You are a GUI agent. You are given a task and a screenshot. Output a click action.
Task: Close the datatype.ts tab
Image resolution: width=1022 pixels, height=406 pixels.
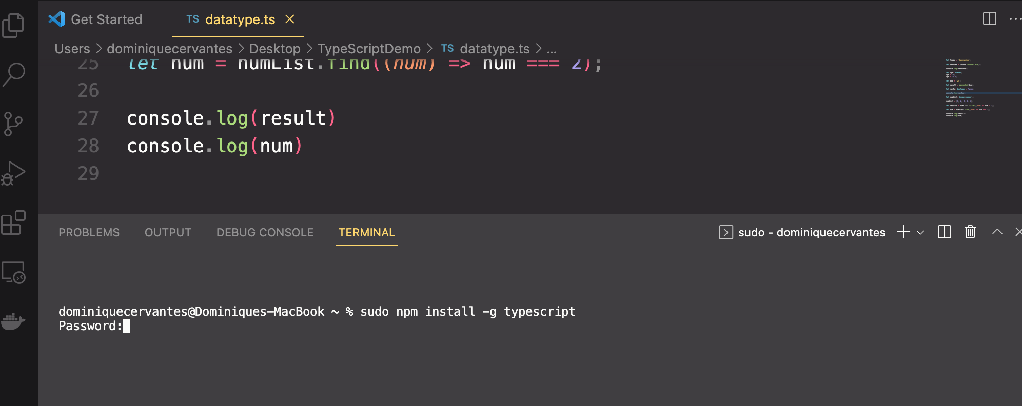[x=290, y=19]
